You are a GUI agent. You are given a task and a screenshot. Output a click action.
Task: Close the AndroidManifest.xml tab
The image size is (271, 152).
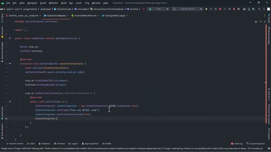98,16
